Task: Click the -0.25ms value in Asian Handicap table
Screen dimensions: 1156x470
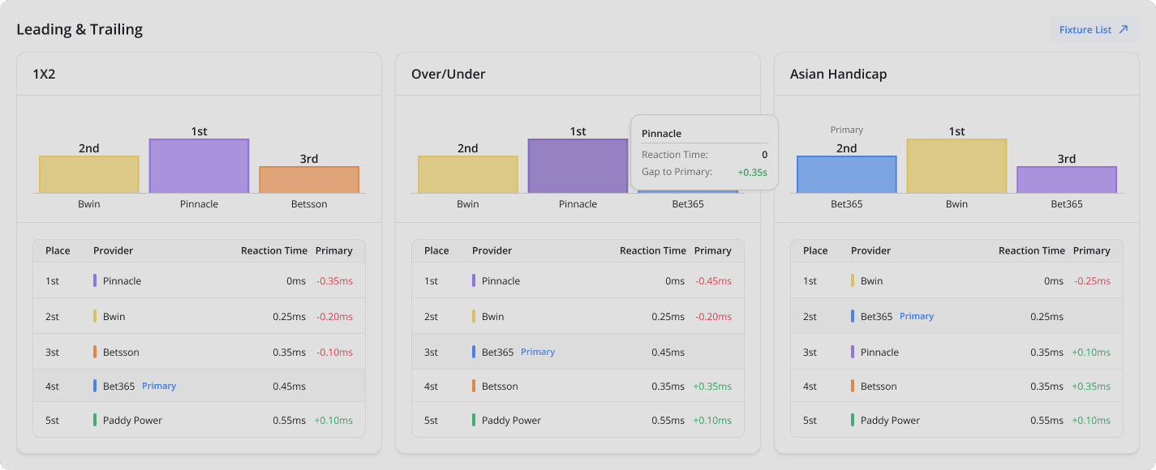Action: pos(1092,281)
